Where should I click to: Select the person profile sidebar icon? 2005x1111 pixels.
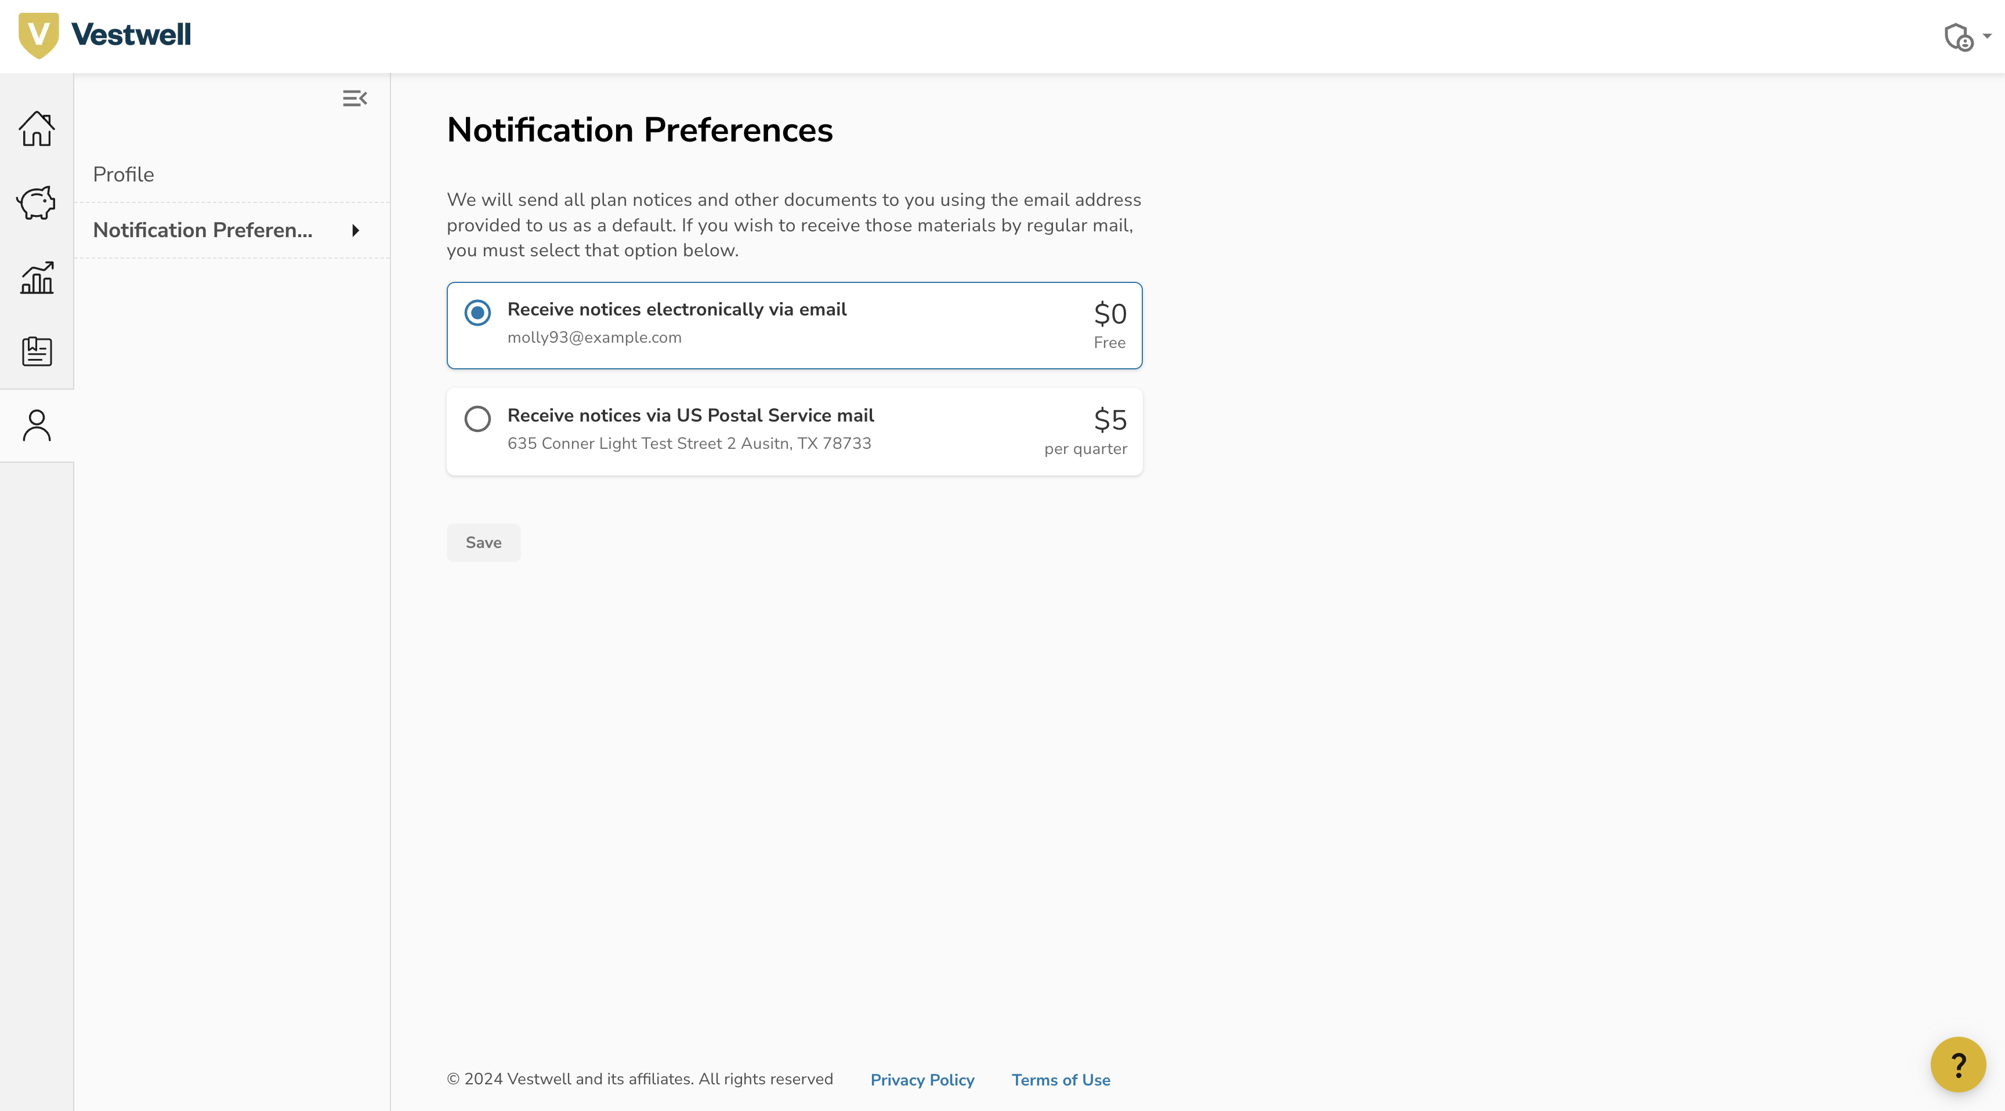tap(37, 426)
